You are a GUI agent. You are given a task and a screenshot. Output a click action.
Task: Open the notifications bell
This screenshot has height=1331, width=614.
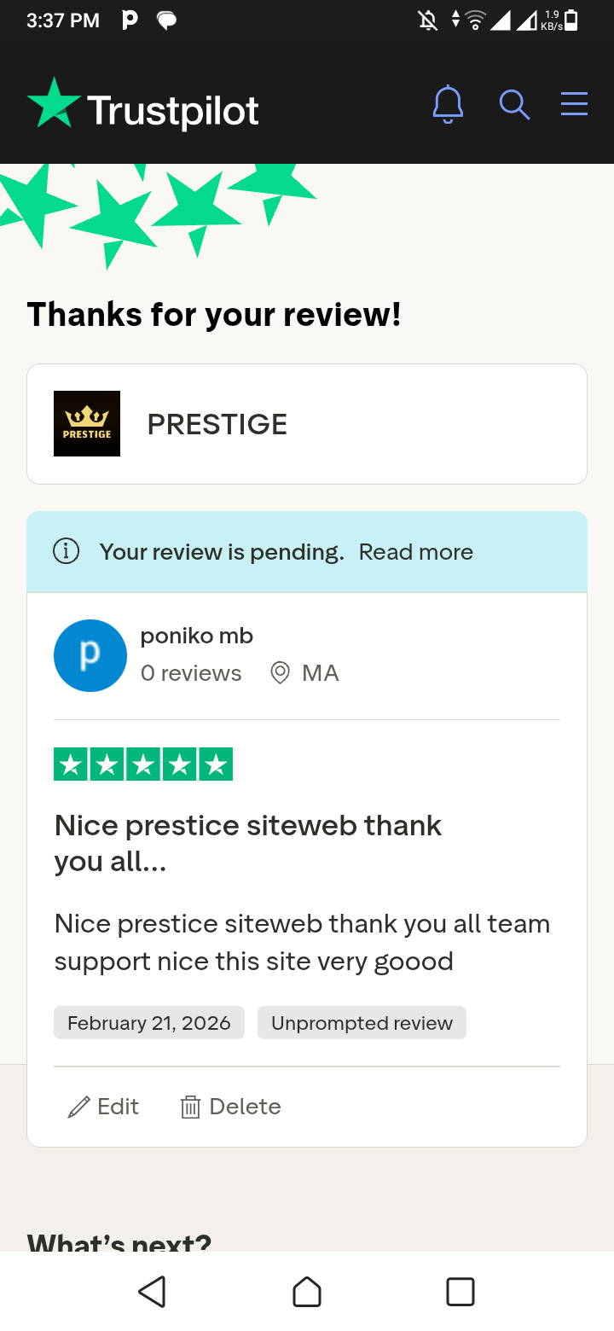(x=448, y=105)
